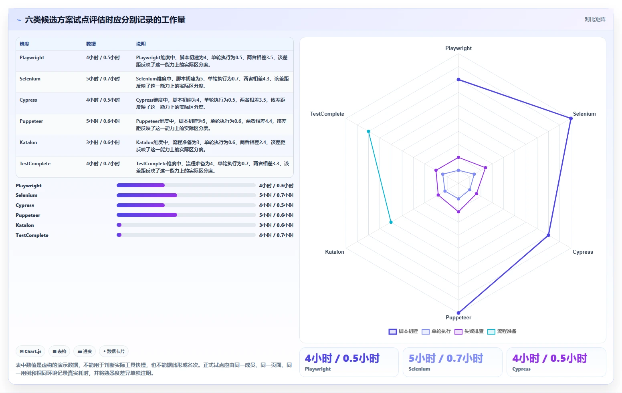Click the Selenium radar axis label

click(x=584, y=114)
